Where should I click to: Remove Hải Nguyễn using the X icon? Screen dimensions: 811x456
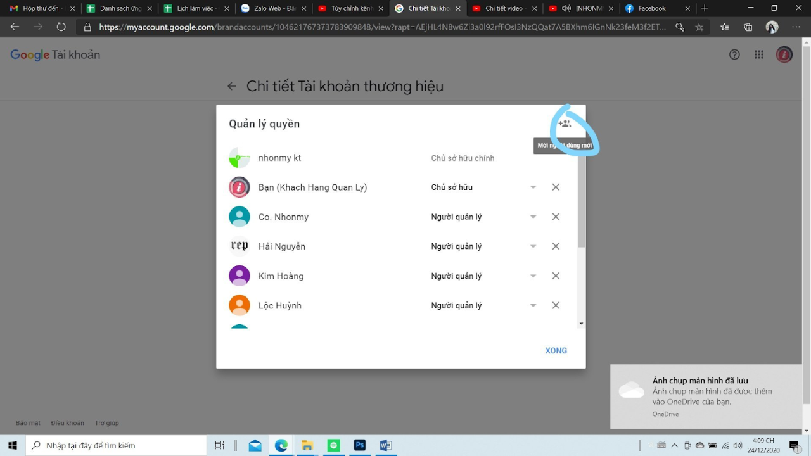pos(556,246)
